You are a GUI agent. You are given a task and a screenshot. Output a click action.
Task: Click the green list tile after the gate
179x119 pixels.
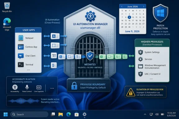[125, 57]
